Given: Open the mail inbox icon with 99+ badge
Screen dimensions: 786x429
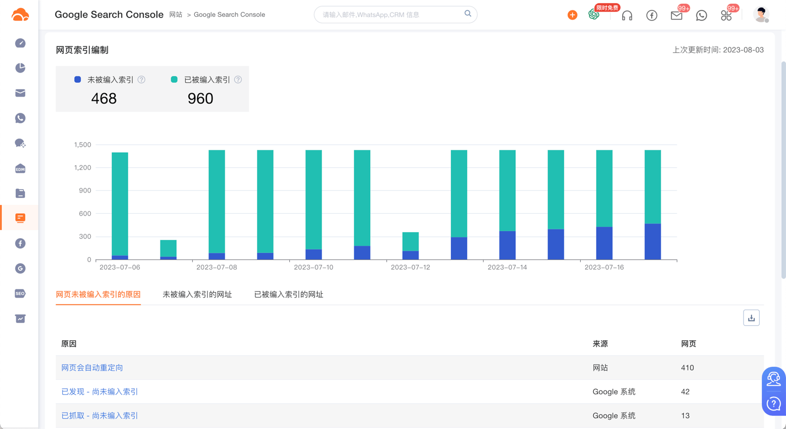Looking at the screenshot, I should (x=677, y=15).
